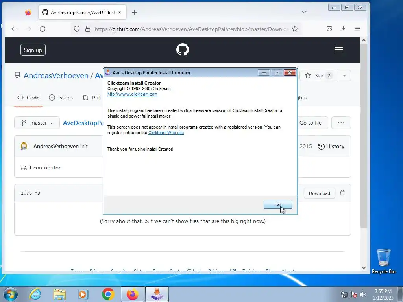Click the network tray icon
The width and height of the screenshot is (403, 302).
344,295
